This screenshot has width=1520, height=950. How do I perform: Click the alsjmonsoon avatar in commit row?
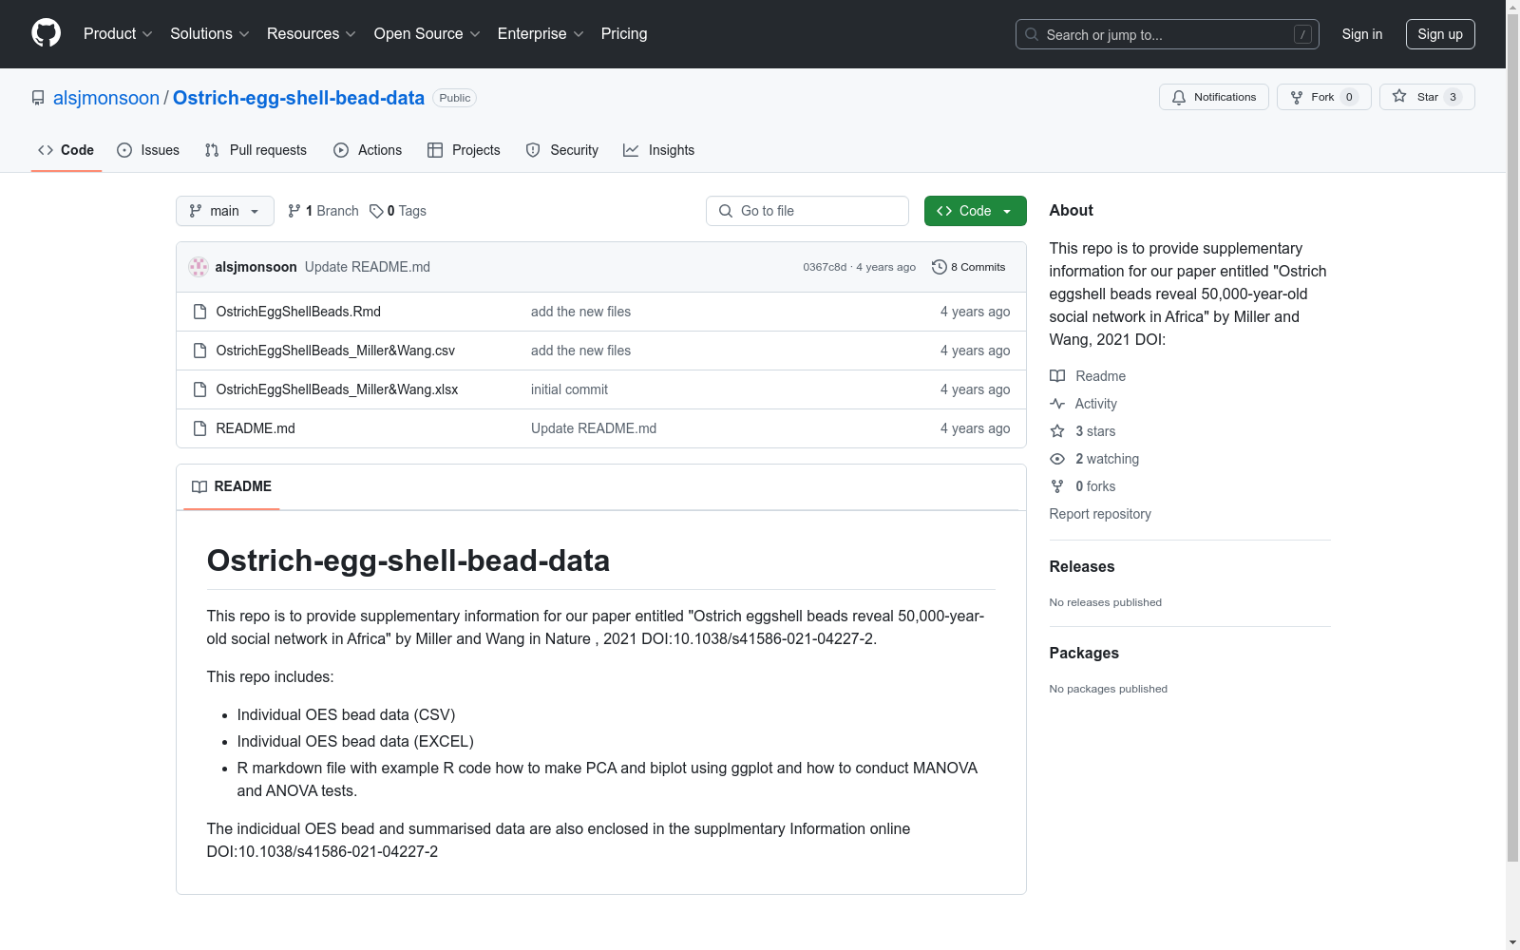click(x=199, y=267)
